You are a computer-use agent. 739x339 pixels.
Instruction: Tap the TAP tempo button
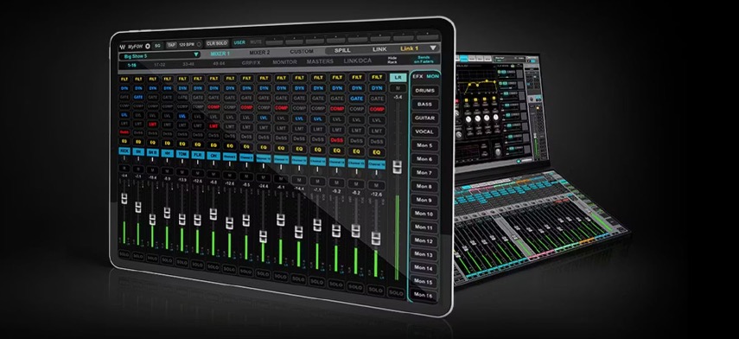[171, 45]
